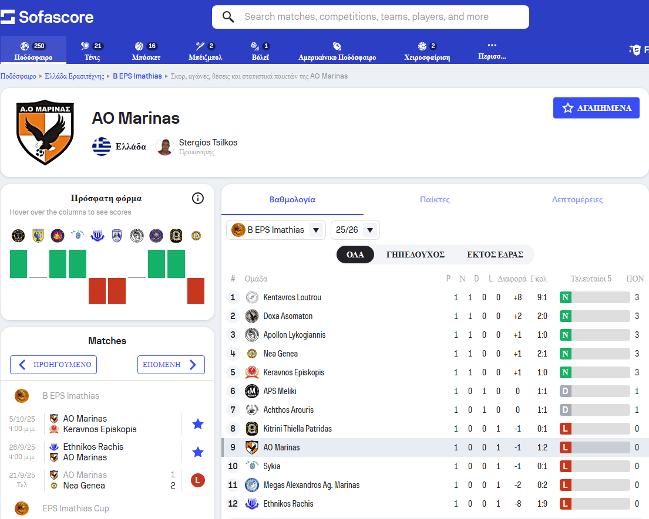Click the EPS Imathias Cup icon
Image resolution: width=649 pixels, height=519 pixels.
(x=22, y=508)
